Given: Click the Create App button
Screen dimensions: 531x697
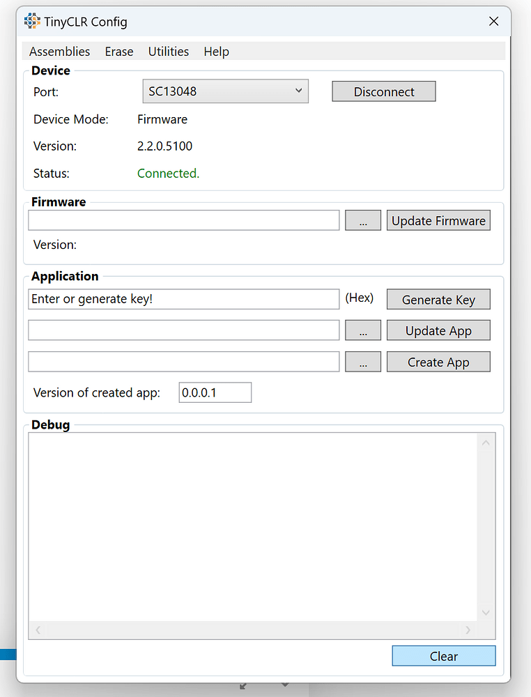Looking at the screenshot, I should [x=438, y=361].
